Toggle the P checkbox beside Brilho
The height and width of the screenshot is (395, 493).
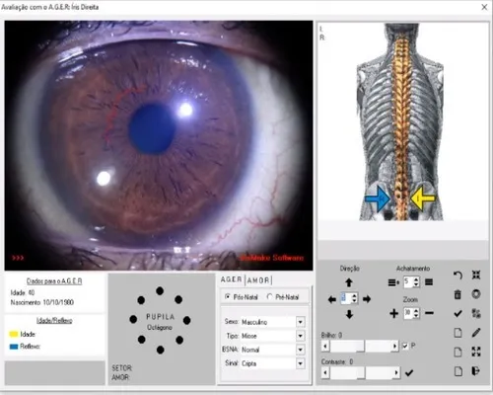click(x=405, y=346)
